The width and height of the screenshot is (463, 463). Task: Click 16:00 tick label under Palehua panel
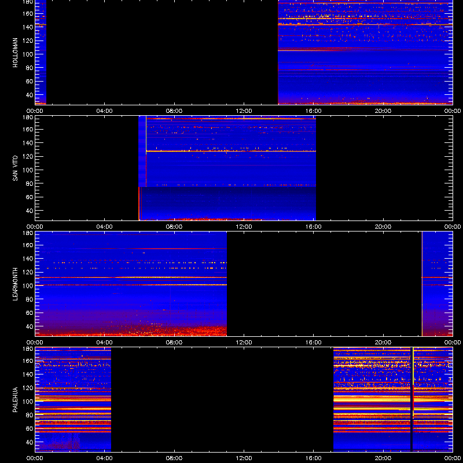tap(314, 458)
